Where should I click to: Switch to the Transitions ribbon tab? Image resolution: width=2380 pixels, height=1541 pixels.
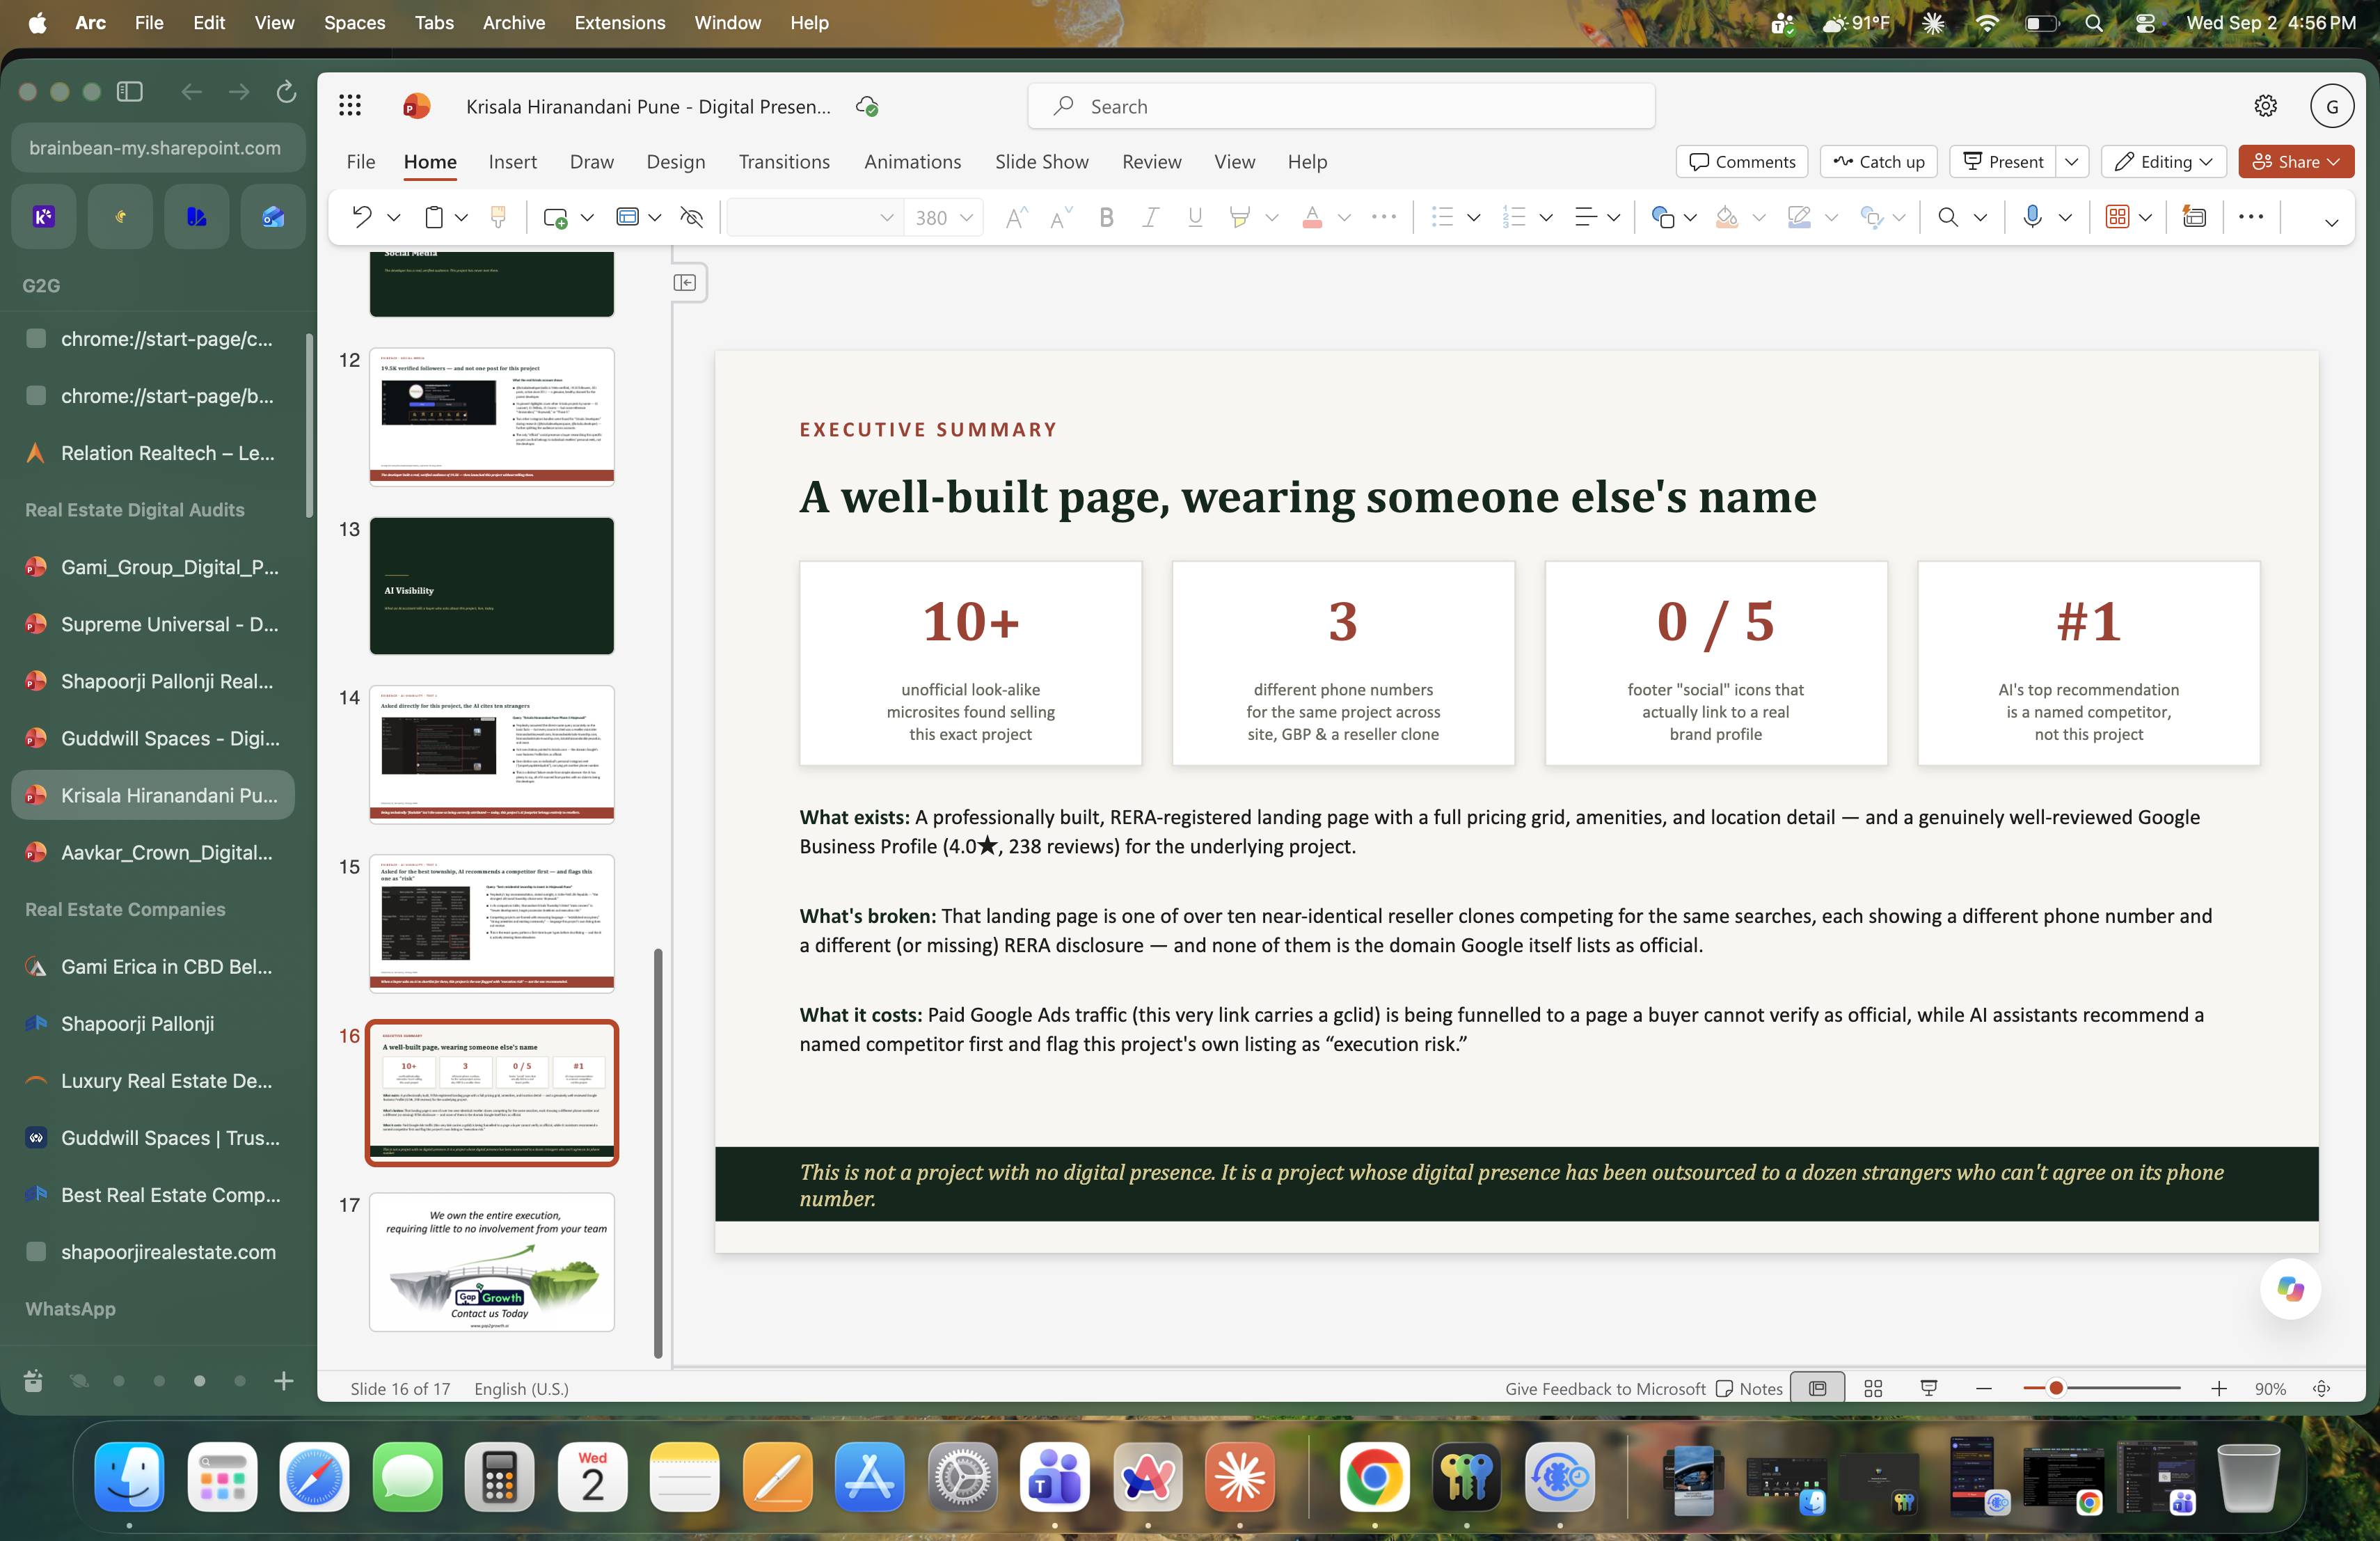pos(784,162)
